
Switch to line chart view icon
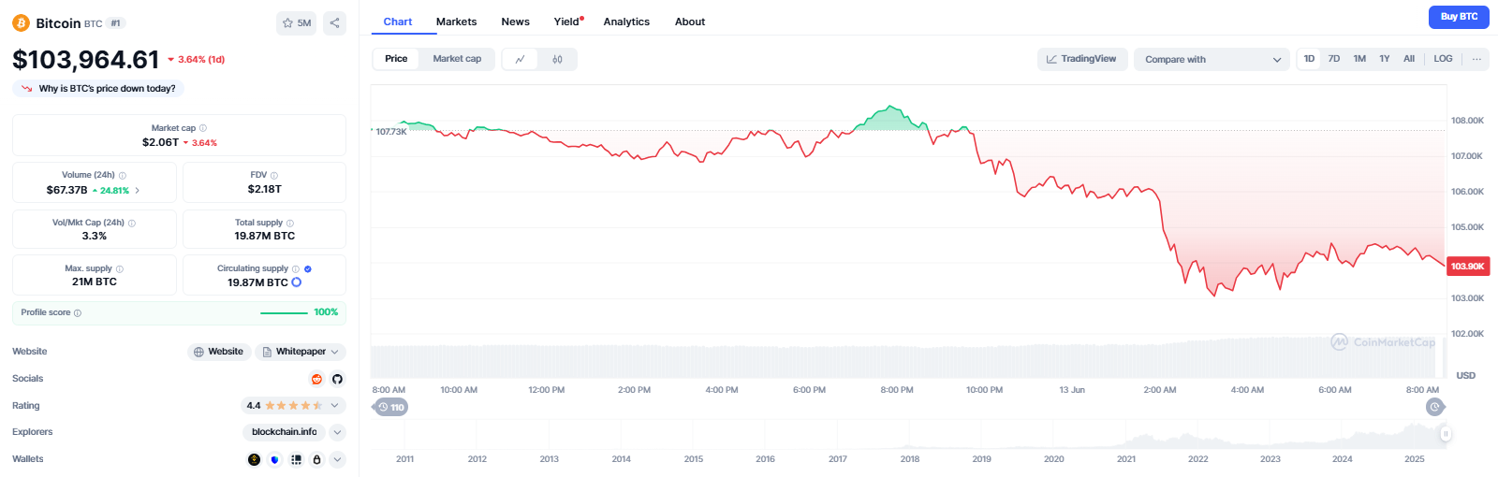(520, 59)
